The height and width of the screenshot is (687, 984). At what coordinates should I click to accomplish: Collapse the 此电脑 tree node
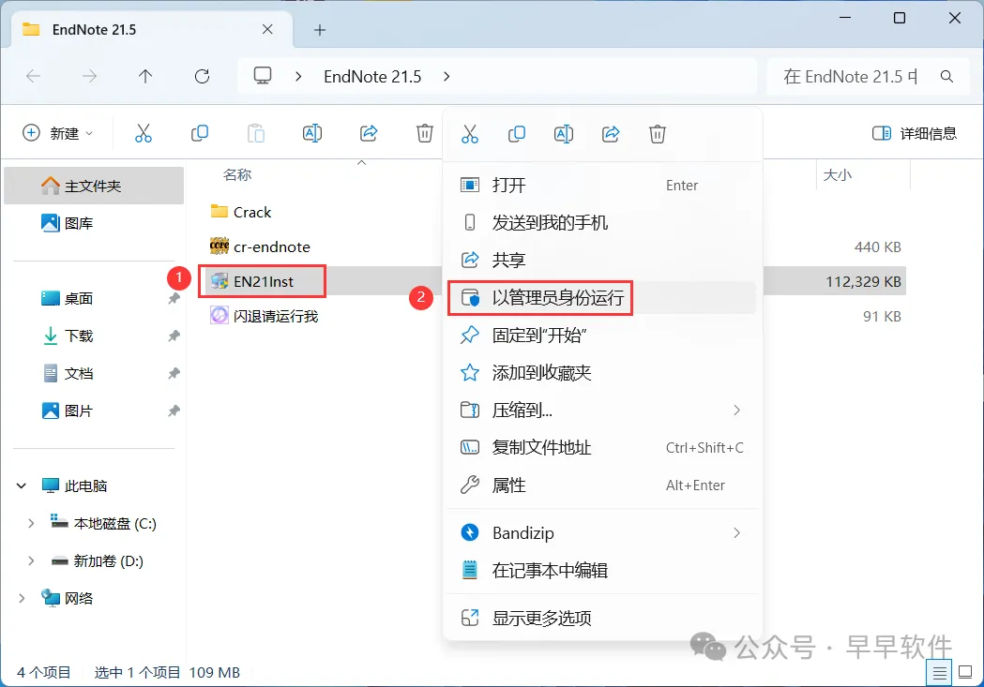[x=22, y=485]
